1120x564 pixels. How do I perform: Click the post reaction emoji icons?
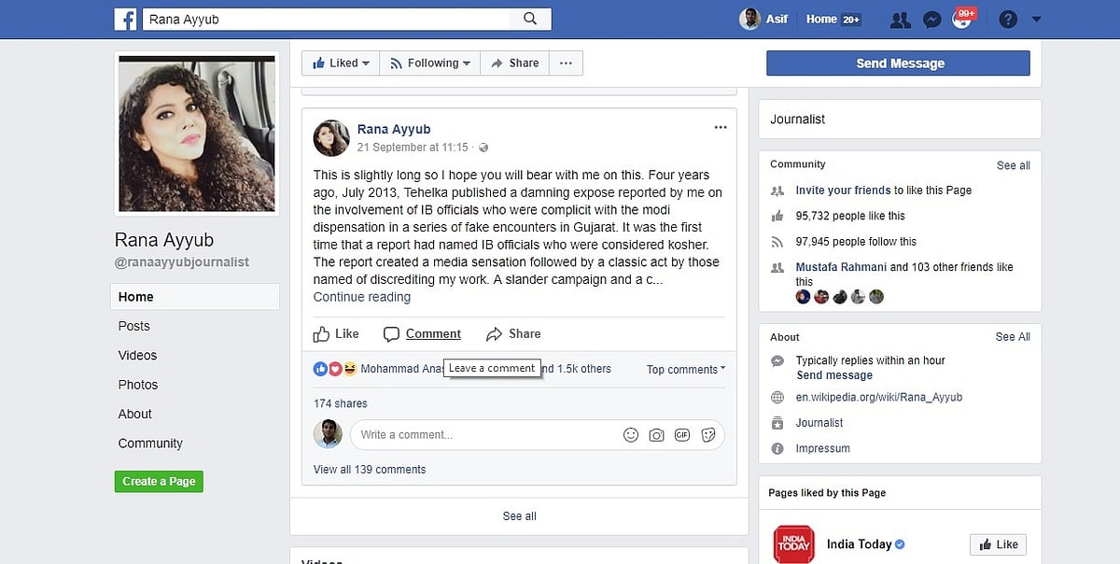[x=335, y=369]
